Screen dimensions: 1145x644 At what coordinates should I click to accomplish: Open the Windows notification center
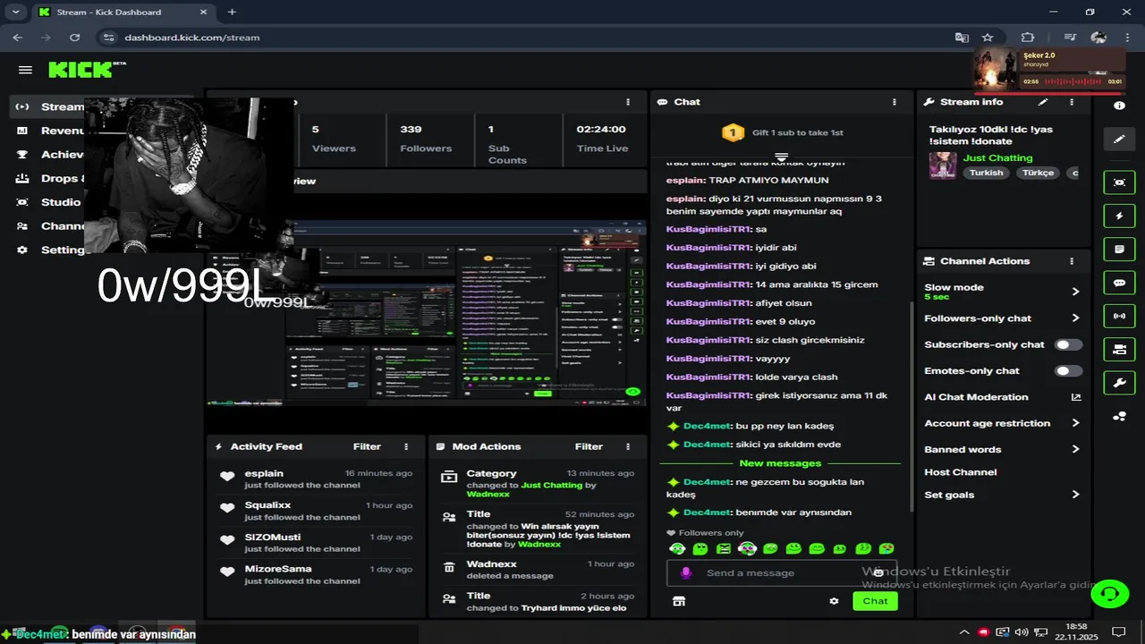click(1116, 631)
